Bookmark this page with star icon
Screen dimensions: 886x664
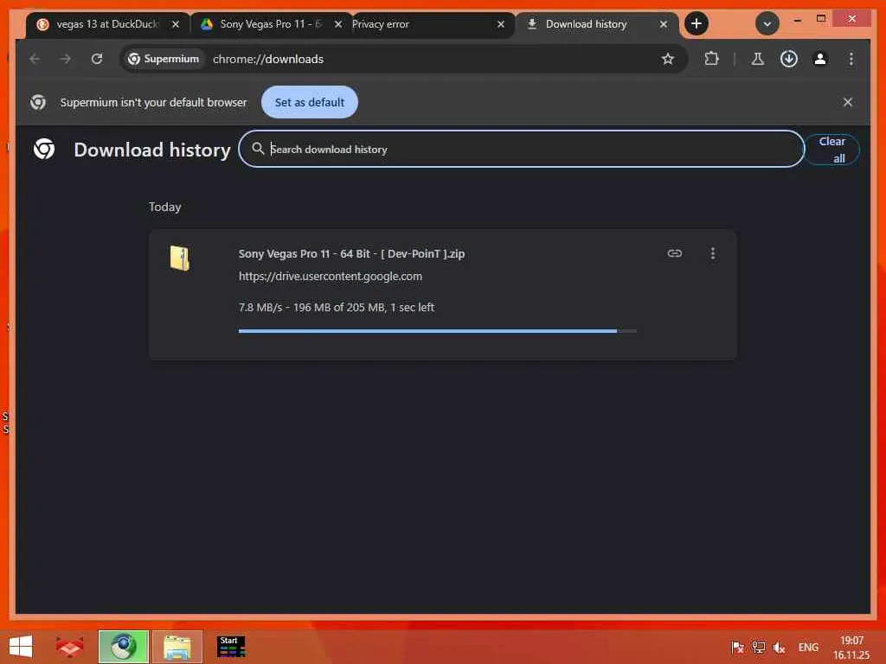[667, 59]
